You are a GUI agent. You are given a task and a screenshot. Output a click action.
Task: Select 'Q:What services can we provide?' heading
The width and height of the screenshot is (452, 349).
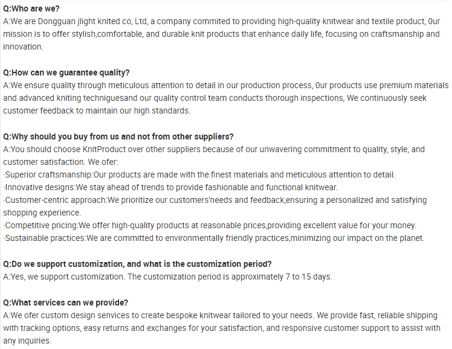click(x=65, y=303)
